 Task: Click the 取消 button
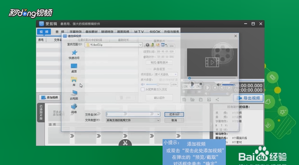coord(174,120)
